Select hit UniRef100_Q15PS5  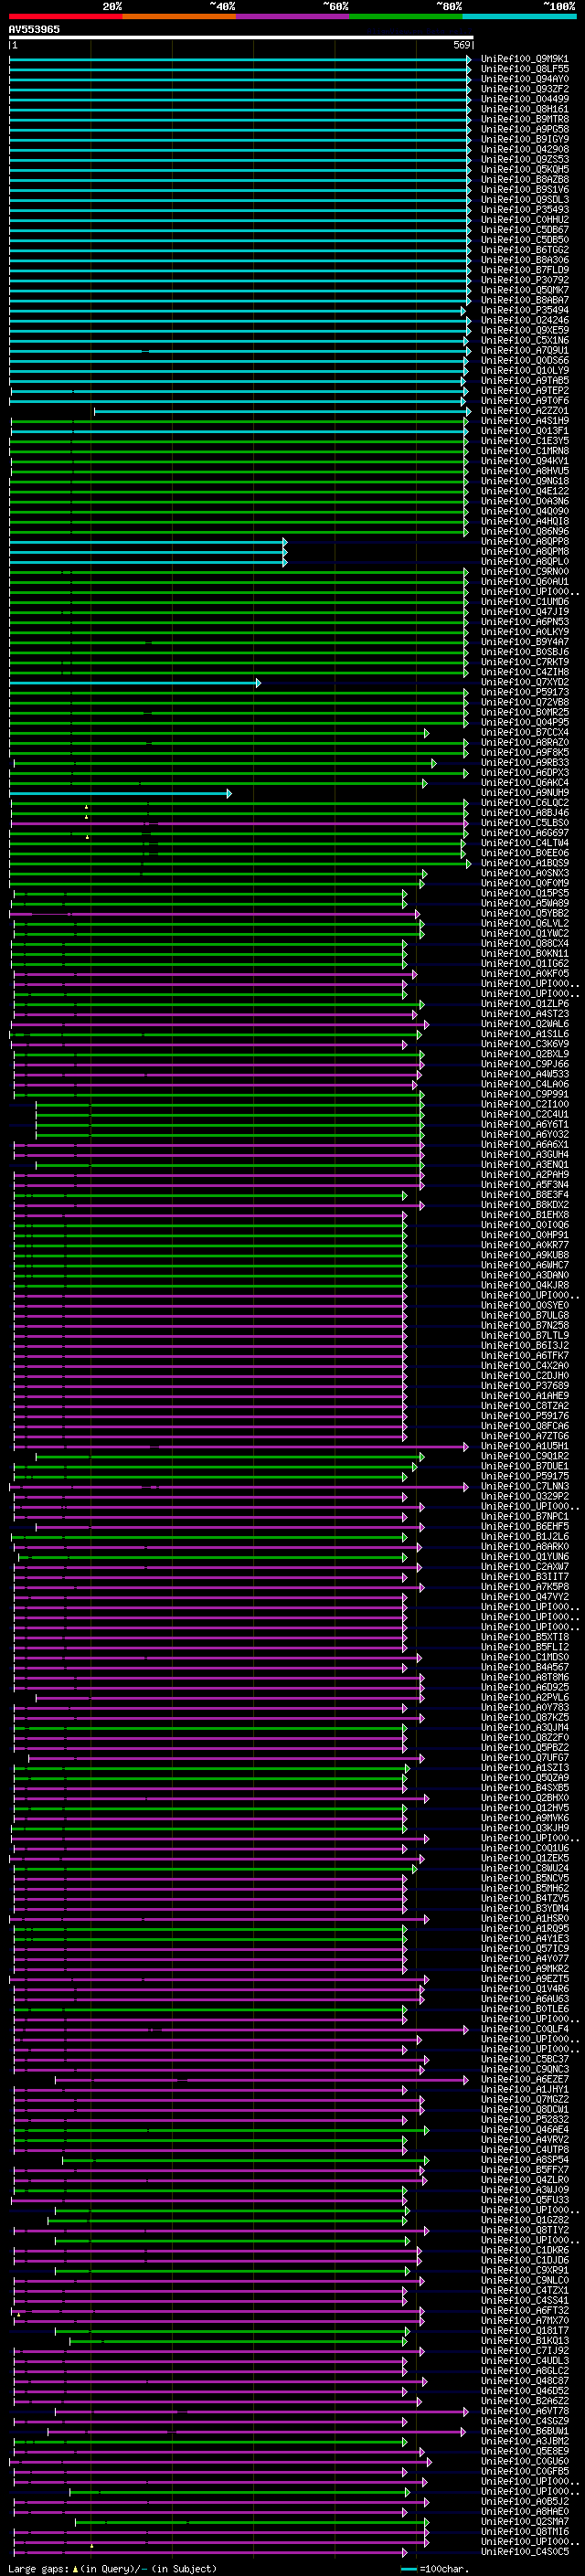pyautogui.click(x=525, y=893)
